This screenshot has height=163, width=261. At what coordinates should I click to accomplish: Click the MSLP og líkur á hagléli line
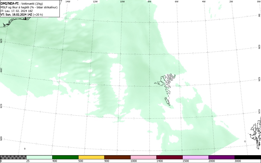click(x=29, y=7)
